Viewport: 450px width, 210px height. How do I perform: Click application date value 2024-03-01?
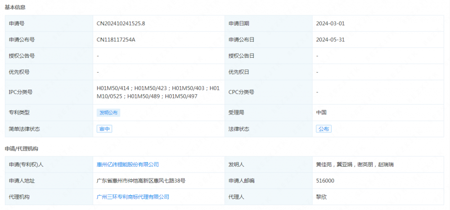tap(330, 23)
